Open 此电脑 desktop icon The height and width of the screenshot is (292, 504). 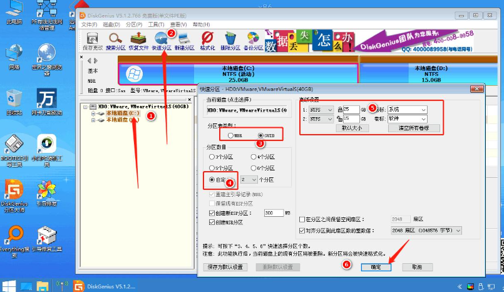point(14,13)
